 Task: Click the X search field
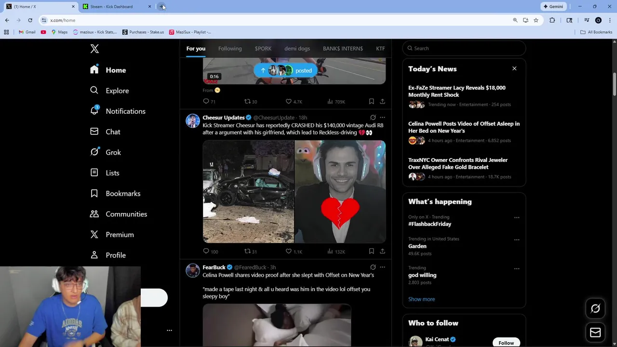coord(464,48)
